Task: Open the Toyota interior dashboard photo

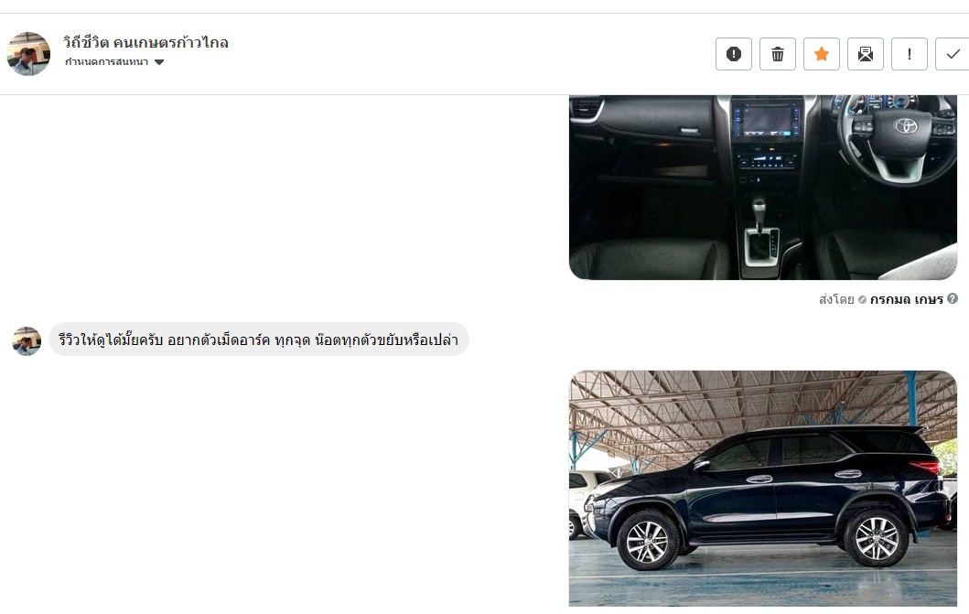Action: pos(762,188)
